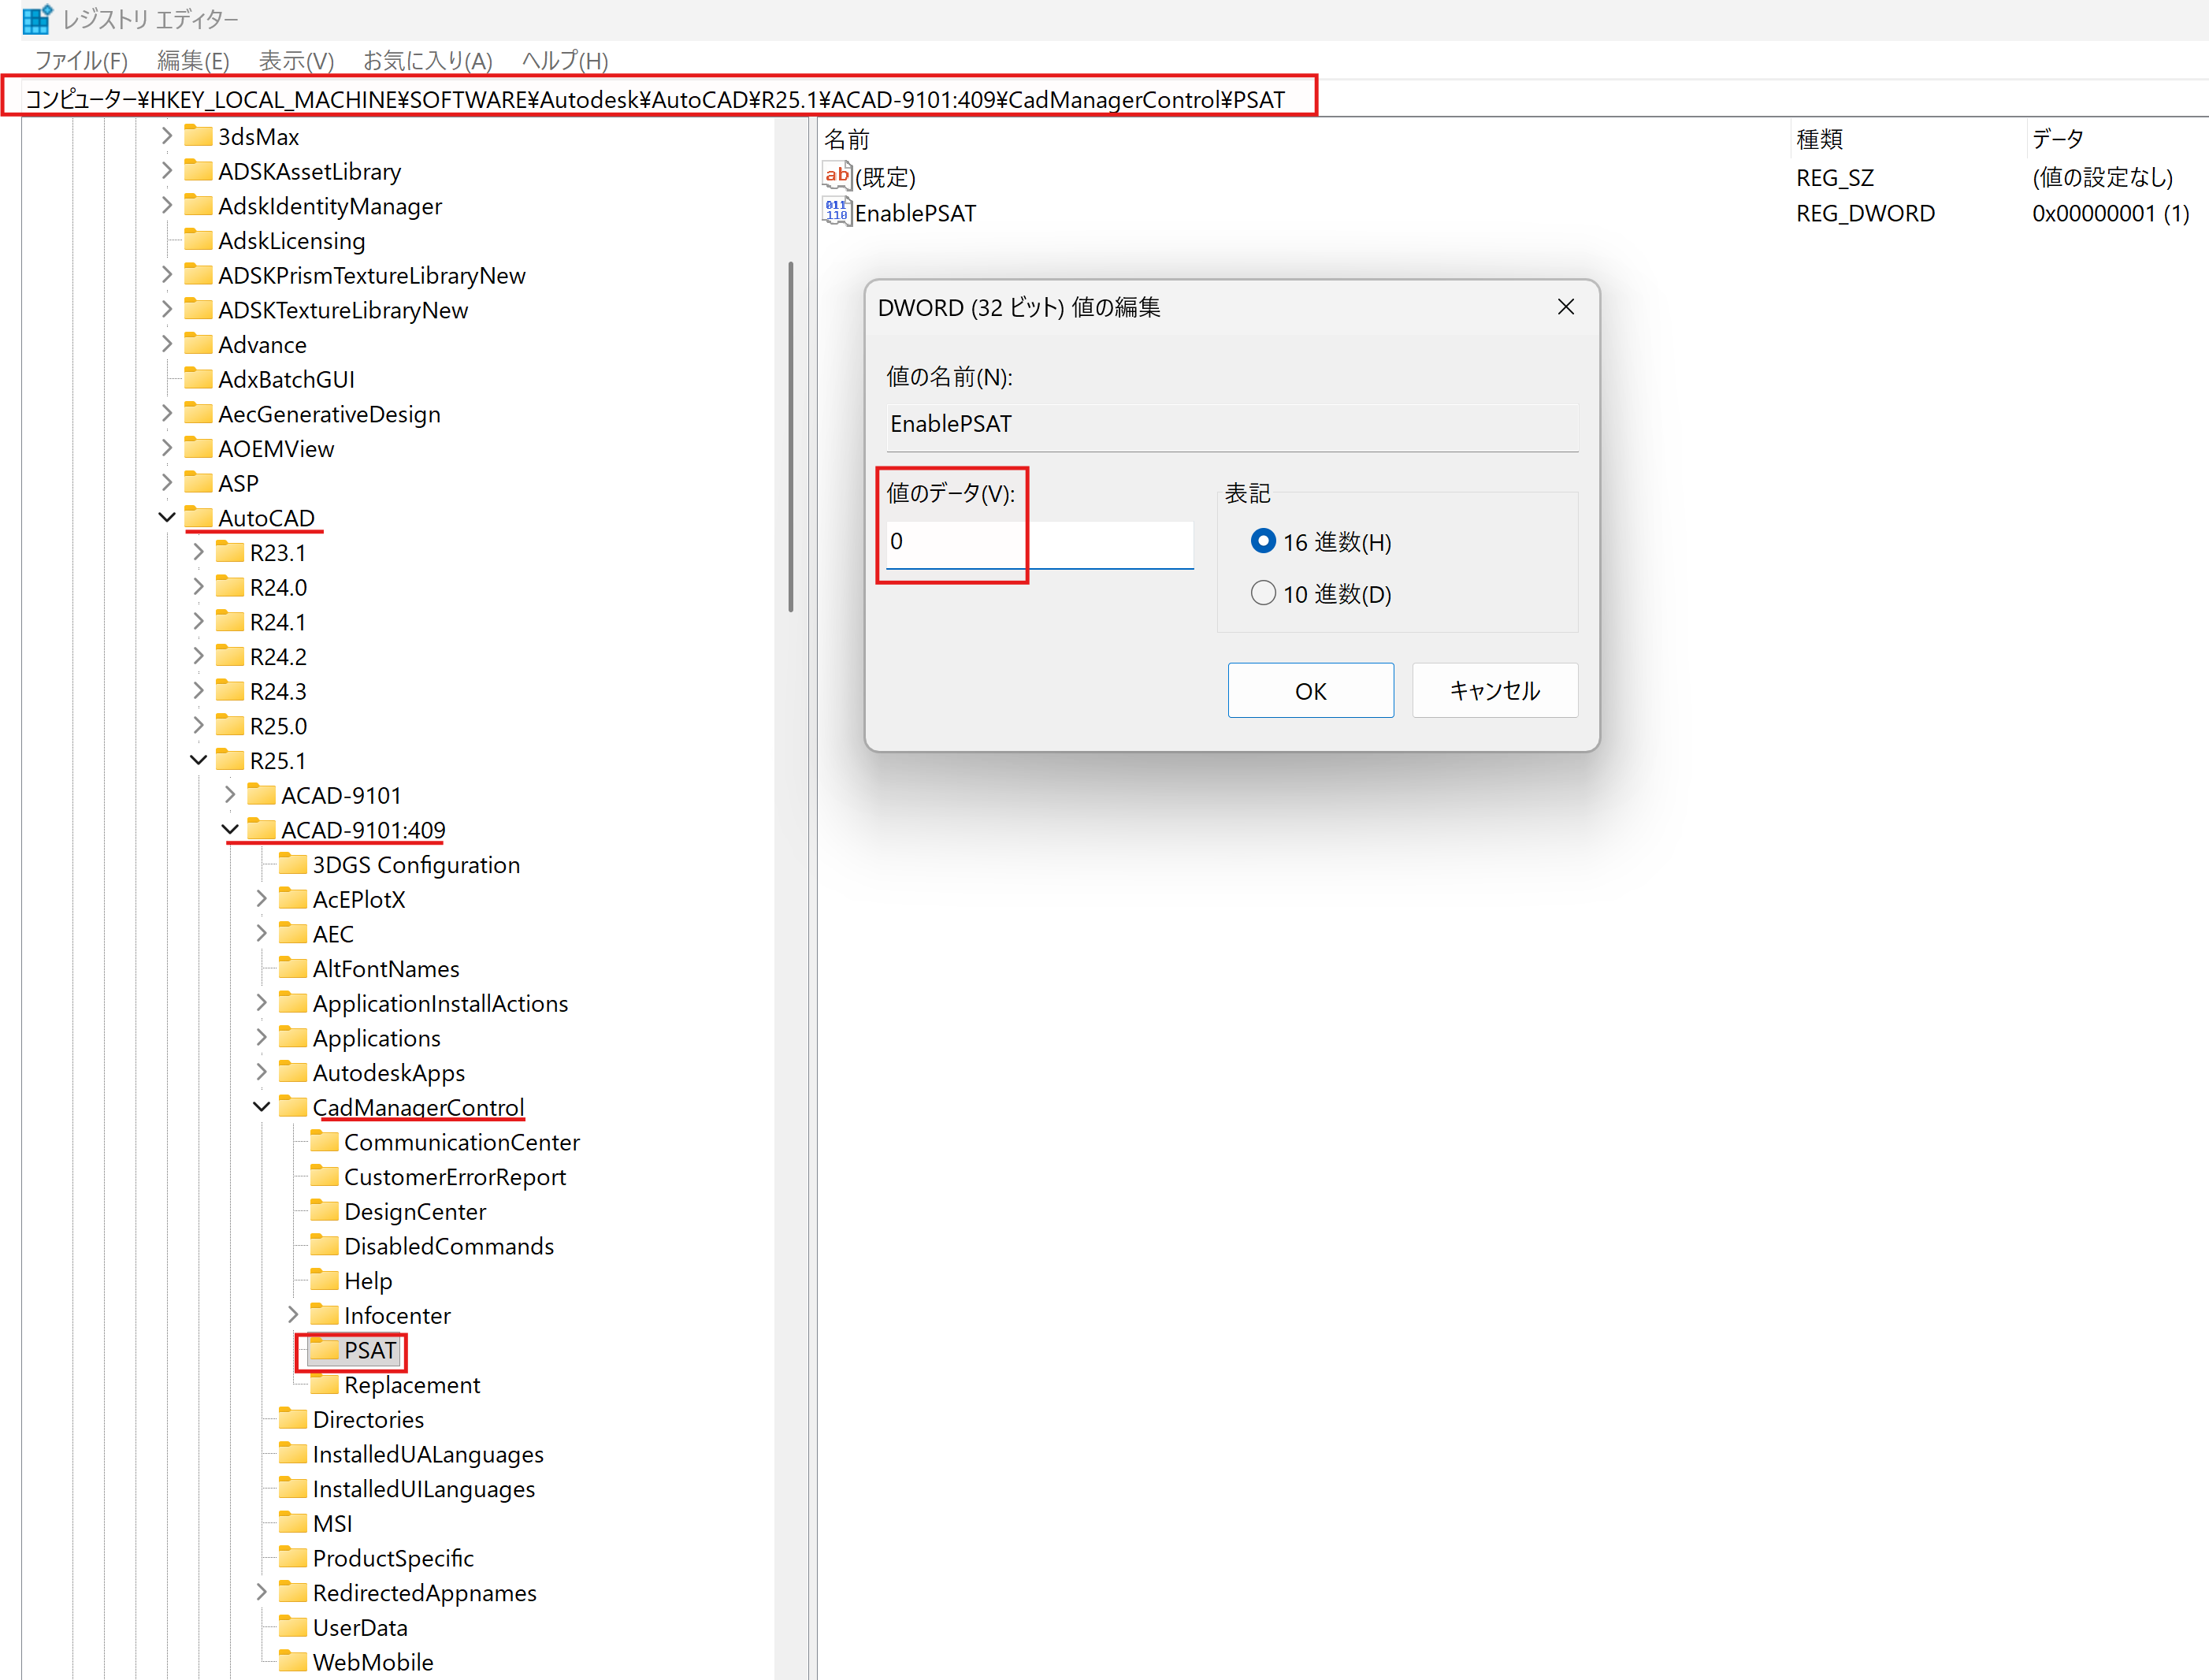Viewport: 2209px width, 1680px height.
Task: Select the AecGenerativeDesign tree item
Action: pos(329,414)
